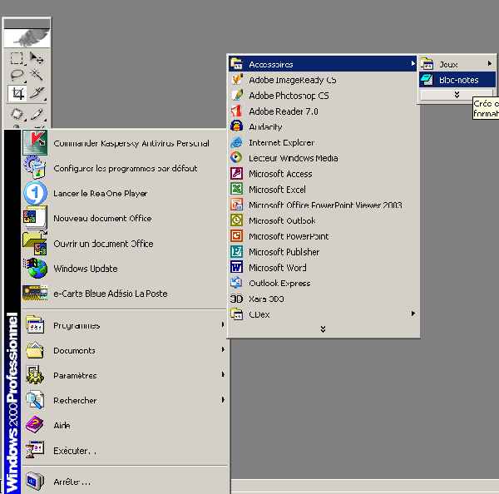Choose Arrêter... to shut down

pos(125,482)
